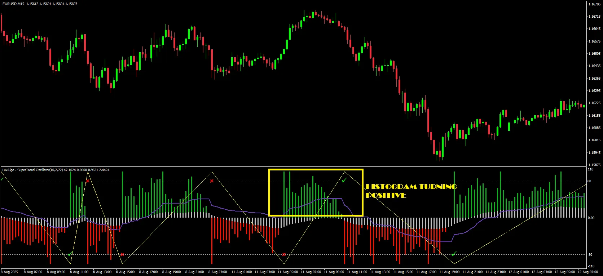Click red X signal marker near 11 Aug 05:00

[284, 254]
